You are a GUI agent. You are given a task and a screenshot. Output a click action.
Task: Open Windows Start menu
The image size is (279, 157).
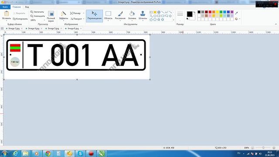(4, 154)
